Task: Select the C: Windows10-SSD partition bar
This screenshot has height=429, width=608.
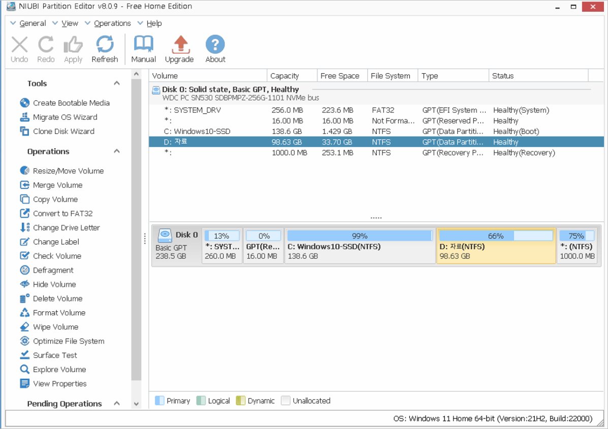Action: (x=360, y=246)
